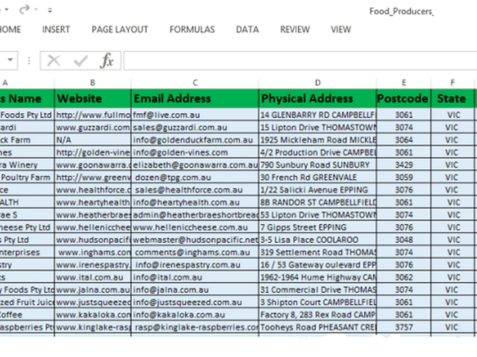Select postcode cell 3059
This screenshot has width=477, height=357.
click(x=404, y=177)
